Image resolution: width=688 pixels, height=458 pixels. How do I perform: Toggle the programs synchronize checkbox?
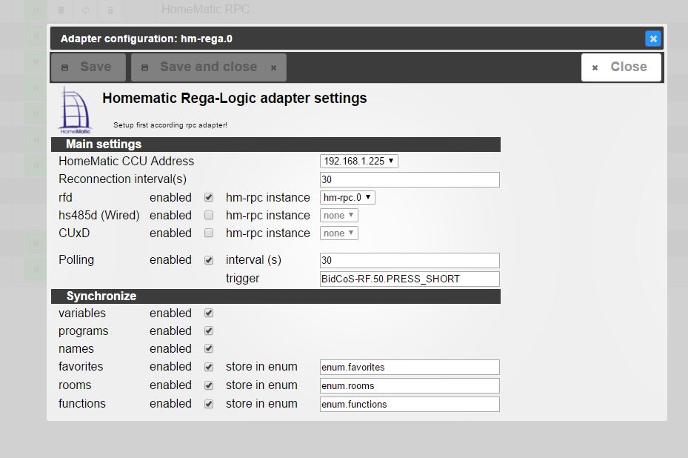click(x=209, y=331)
